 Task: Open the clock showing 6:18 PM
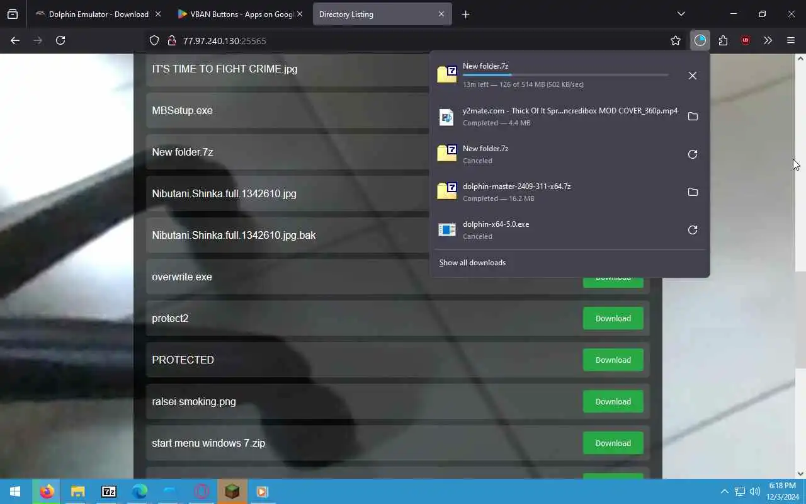click(782, 491)
